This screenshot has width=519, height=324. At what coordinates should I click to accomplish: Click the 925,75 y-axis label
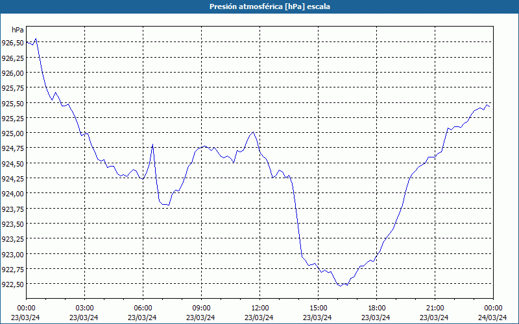pyautogui.click(x=12, y=88)
